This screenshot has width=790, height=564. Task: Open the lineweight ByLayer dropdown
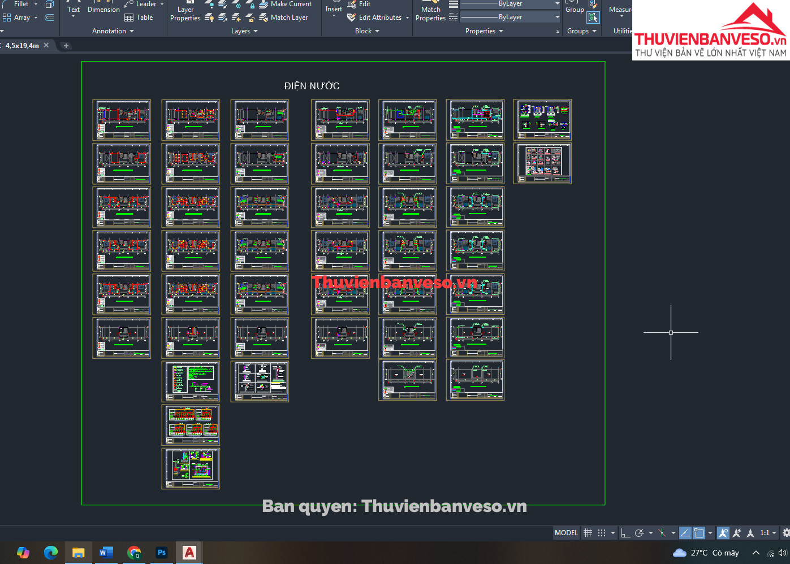[510, 17]
